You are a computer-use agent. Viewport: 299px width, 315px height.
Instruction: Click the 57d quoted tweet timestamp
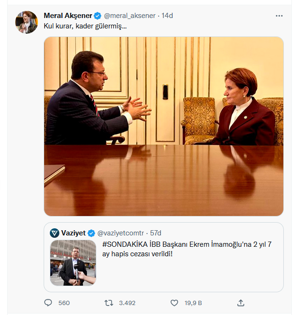(x=156, y=233)
